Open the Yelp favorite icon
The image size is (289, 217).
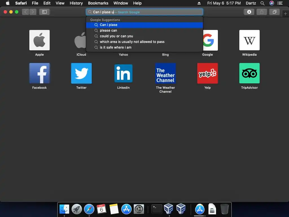click(207, 73)
